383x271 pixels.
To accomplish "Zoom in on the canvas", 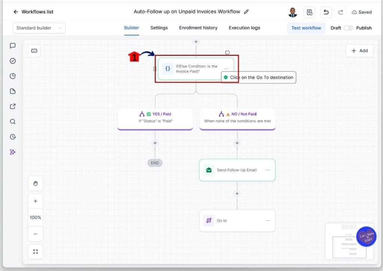I will pos(36,201).
